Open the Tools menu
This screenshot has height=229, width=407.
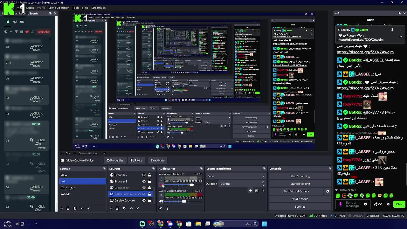pos(75,8)
